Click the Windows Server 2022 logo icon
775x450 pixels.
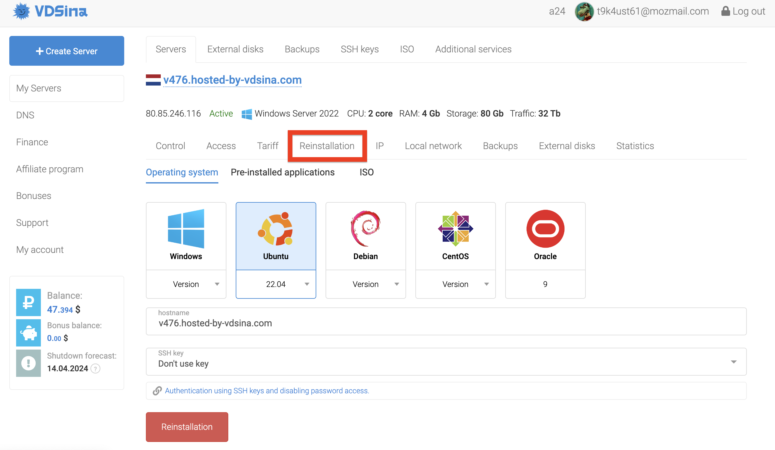point(247,114)
